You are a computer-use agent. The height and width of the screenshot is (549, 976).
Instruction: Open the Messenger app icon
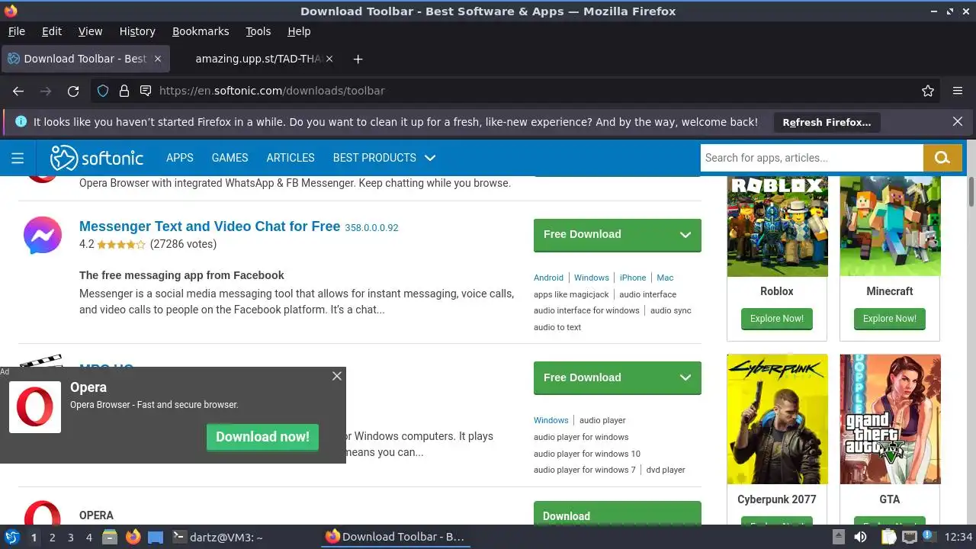click(42, 235)
